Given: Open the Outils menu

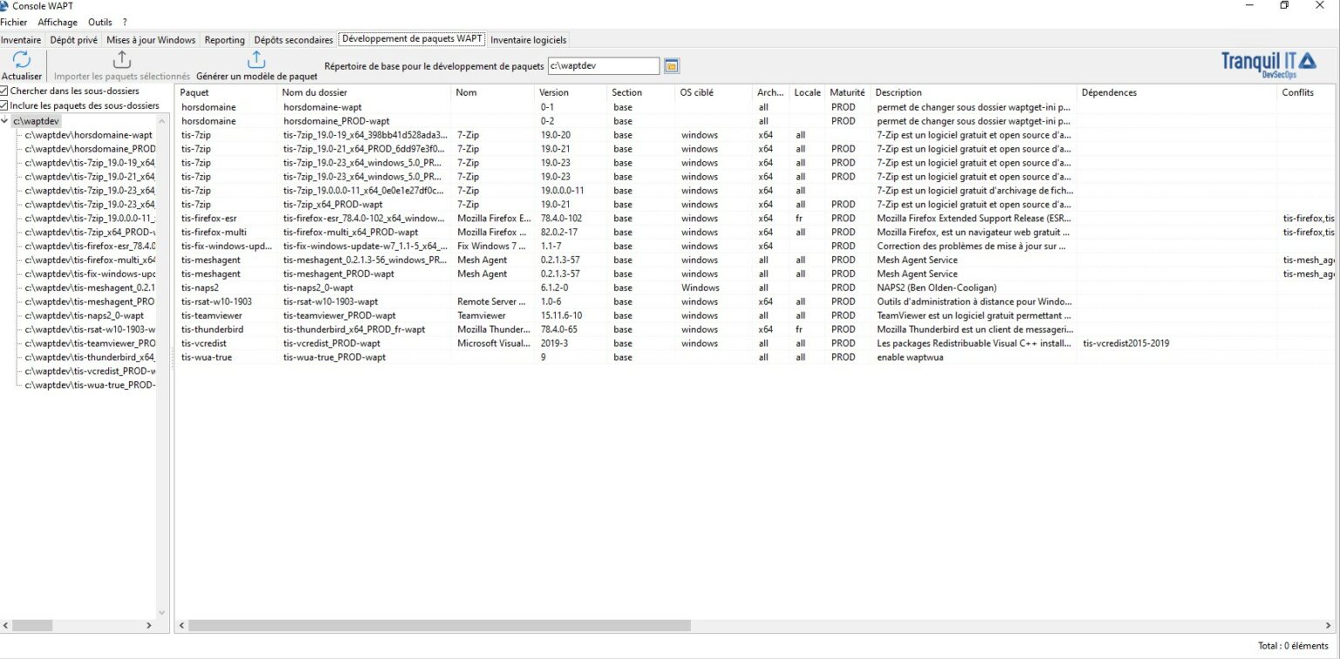Looking at the screenshot, I should click(x=99, y=22).
